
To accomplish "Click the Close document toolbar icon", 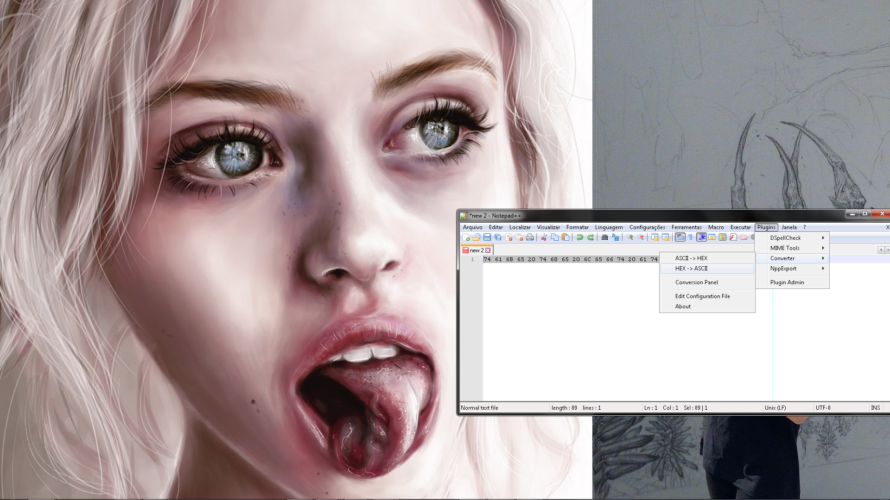I will (x=509, y=237).
